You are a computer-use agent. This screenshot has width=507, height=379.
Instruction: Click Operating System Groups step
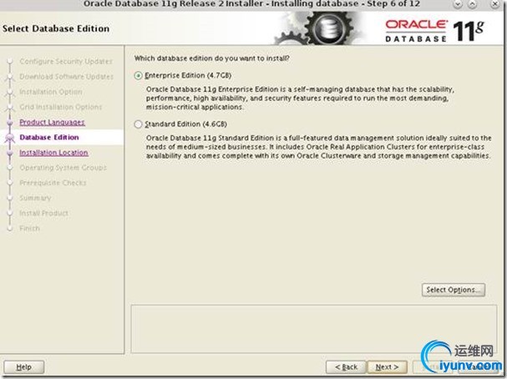(x=63, y=168)
